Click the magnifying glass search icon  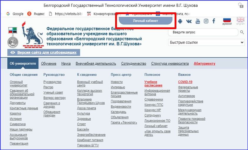242,32
